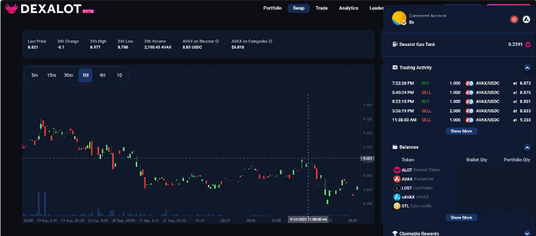Click the trophy icon by Claimable Rewards

tap(395, 234)
